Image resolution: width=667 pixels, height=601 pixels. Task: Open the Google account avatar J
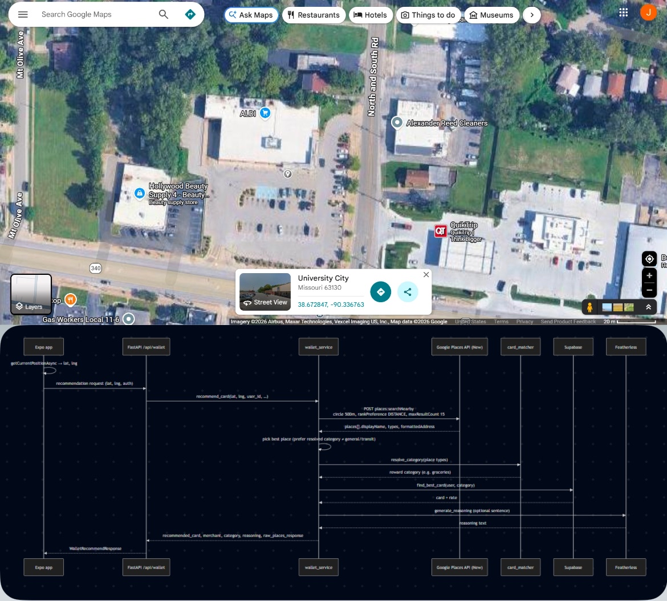point(648,13)
